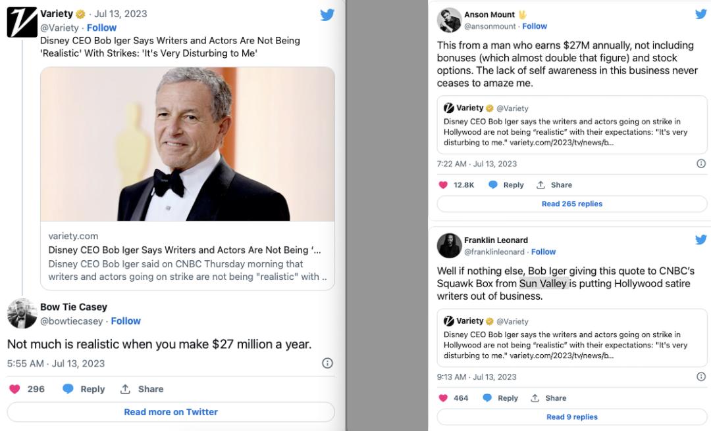Open info icon beside 9:13 AM timestamp
Image resolution: width=711 pixels, height=431 pixels.
[701, 376]
